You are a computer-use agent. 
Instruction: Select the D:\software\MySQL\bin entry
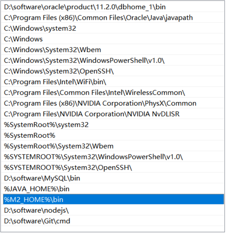[113, 178]
